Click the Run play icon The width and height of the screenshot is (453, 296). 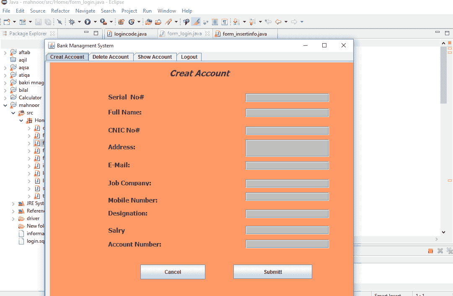pos(88,22)
